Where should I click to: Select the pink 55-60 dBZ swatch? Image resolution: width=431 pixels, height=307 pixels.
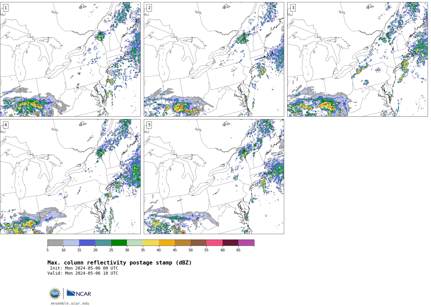coord(214,243)
